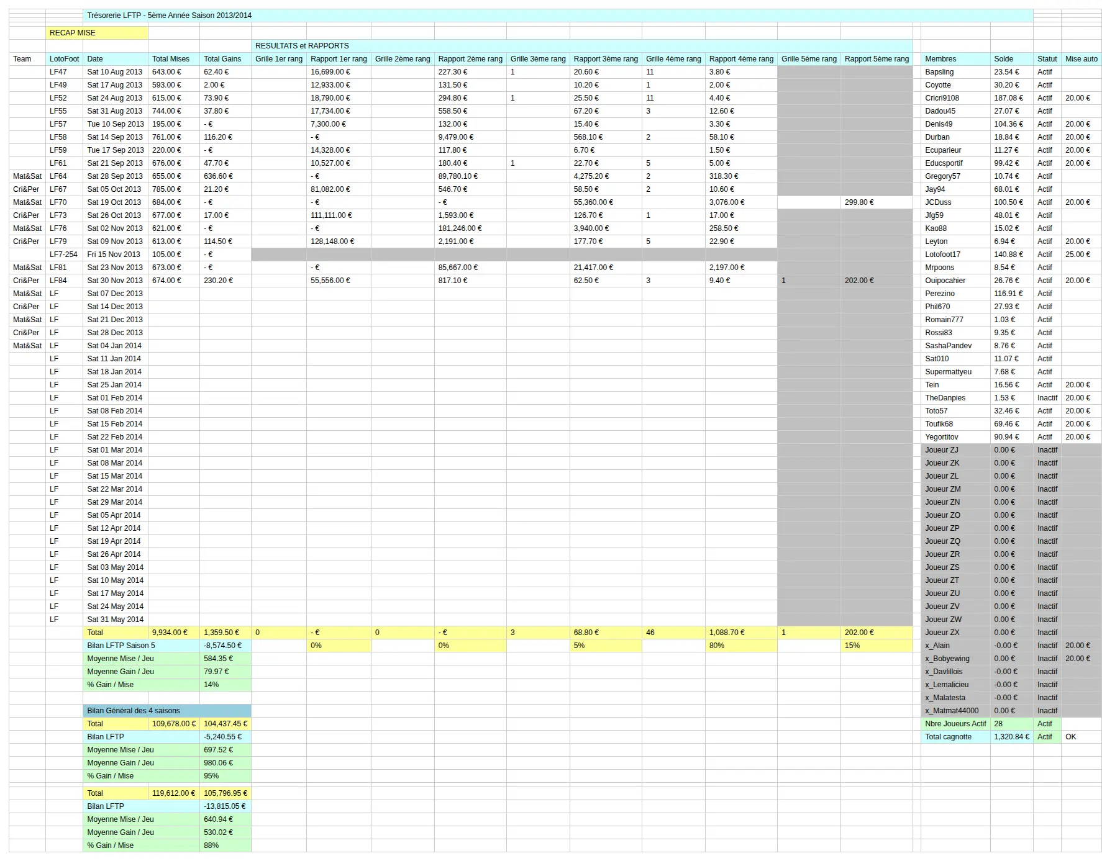Select the '111,111.00 €' rapport cell
The image size is (1102, 861).
339,215
